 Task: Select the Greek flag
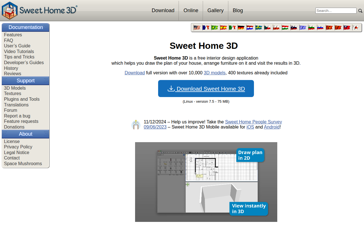303,28
